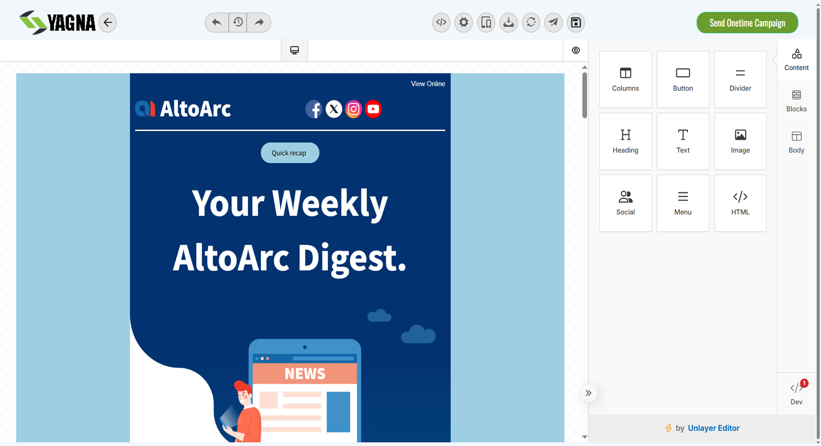Open the editor settings gear
This screenshot has width=821, height=446.
pyautogui.click(x=464, y=23)
